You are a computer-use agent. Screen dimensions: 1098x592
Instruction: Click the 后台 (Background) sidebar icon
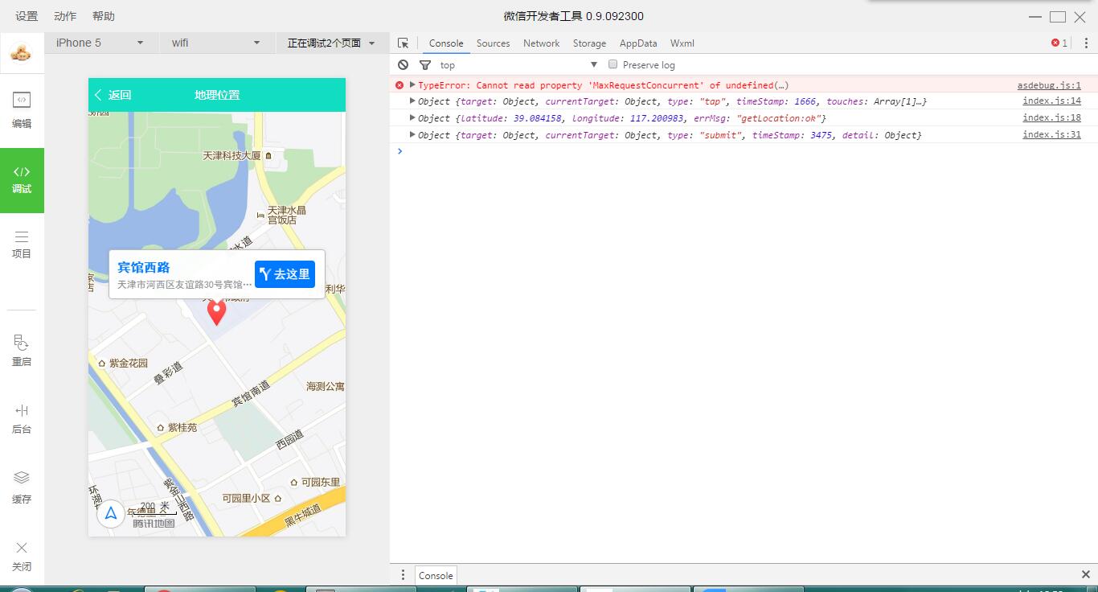tap(22, 419)
